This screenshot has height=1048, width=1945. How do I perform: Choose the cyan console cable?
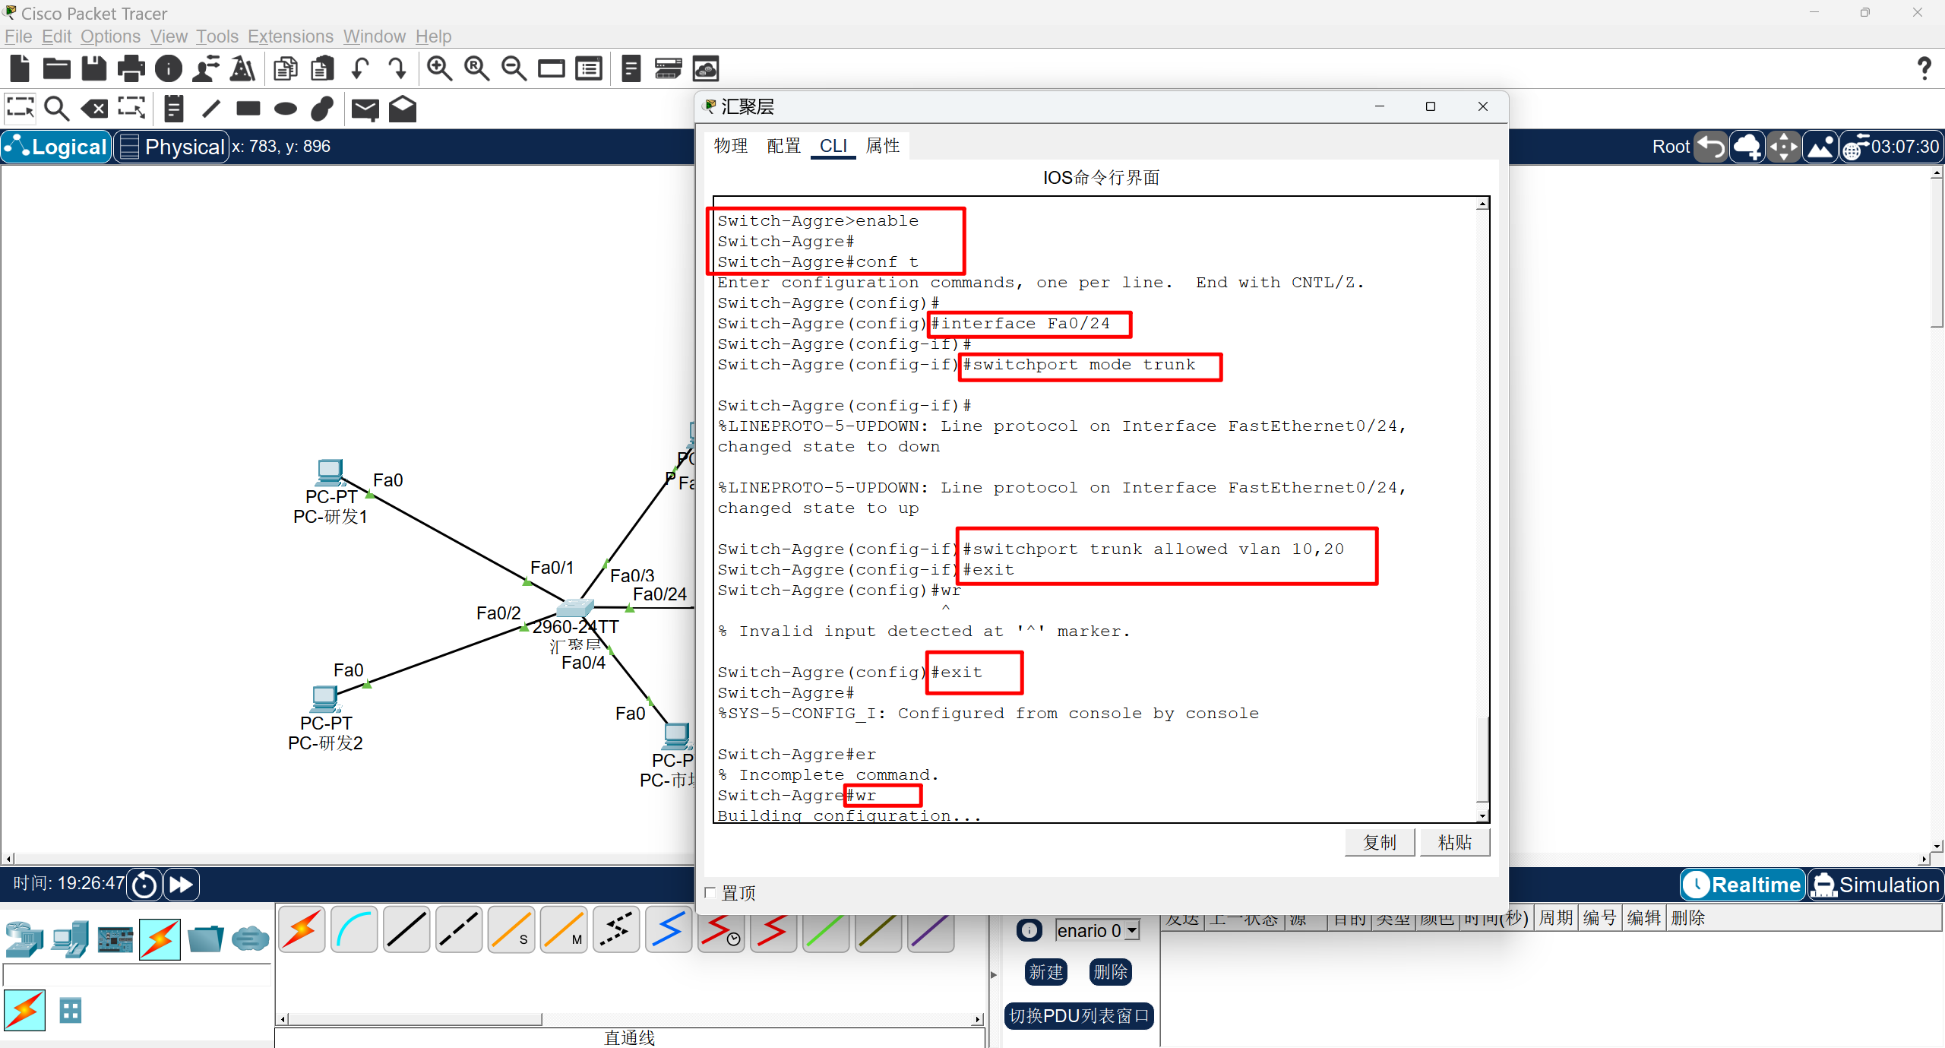coord(355,929)
